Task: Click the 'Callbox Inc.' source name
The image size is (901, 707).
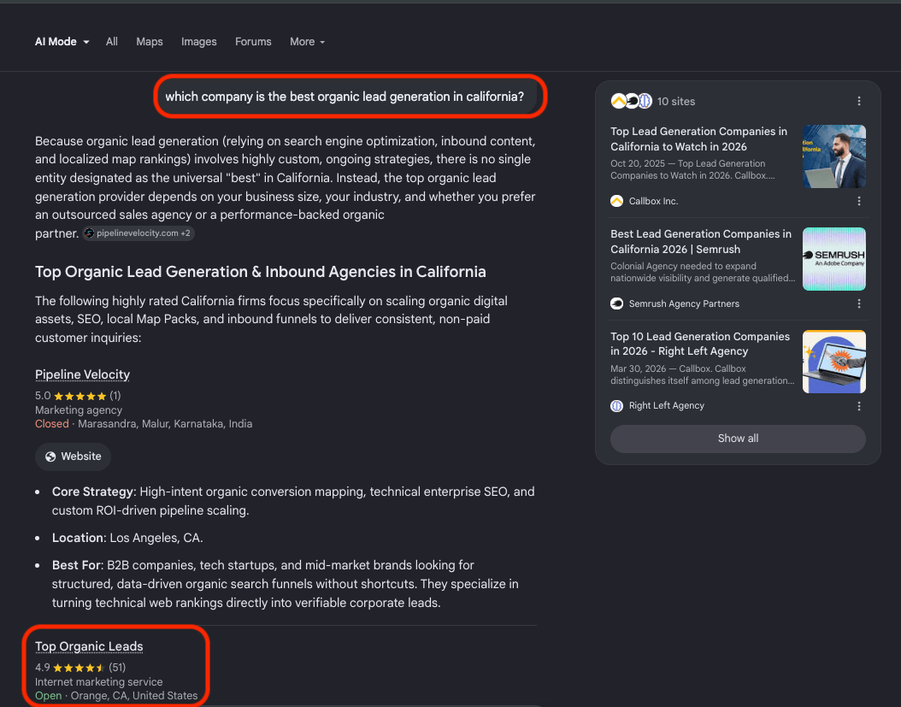Action: point(653,201)
